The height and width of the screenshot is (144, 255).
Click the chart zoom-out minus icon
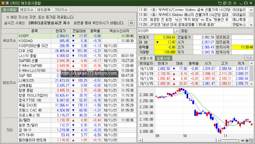point(243,141)
